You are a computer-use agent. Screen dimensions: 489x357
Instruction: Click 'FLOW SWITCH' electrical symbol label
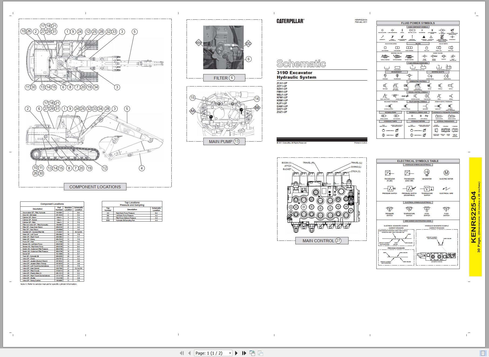pos(446,214)
